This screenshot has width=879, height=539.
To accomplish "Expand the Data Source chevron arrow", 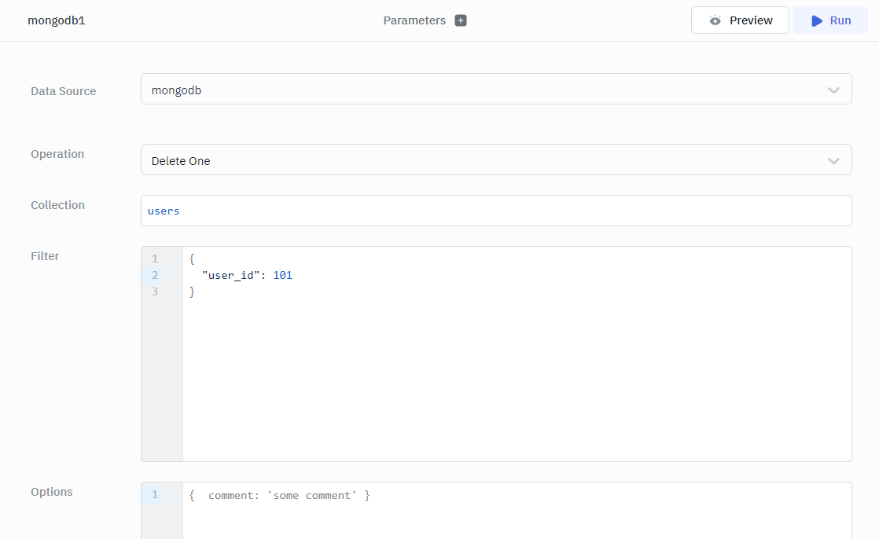I will tap(833, 90).
